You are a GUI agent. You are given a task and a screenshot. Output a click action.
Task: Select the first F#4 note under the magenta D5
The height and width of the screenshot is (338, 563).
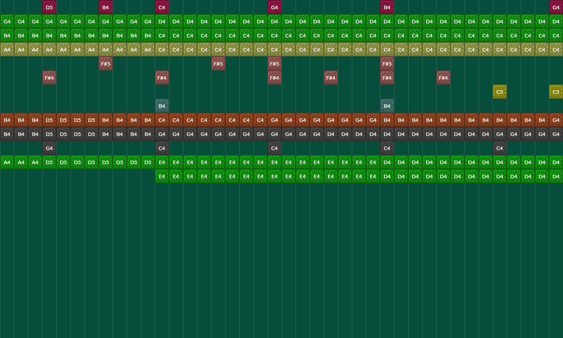[49, 77]
